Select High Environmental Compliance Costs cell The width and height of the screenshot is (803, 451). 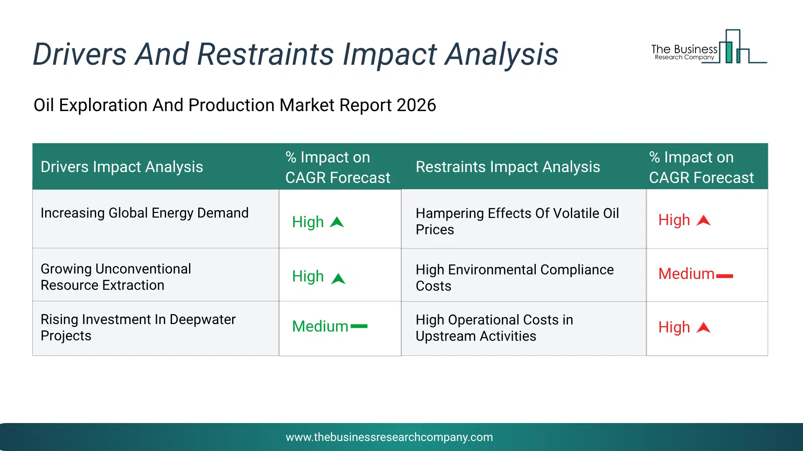524,275
